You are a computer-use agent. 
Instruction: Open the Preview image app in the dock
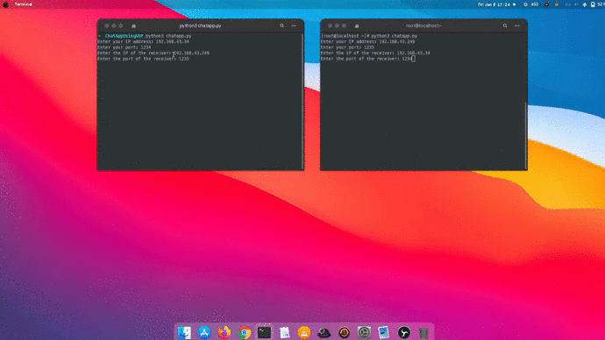pyautogui.click(x=384, y=332)
